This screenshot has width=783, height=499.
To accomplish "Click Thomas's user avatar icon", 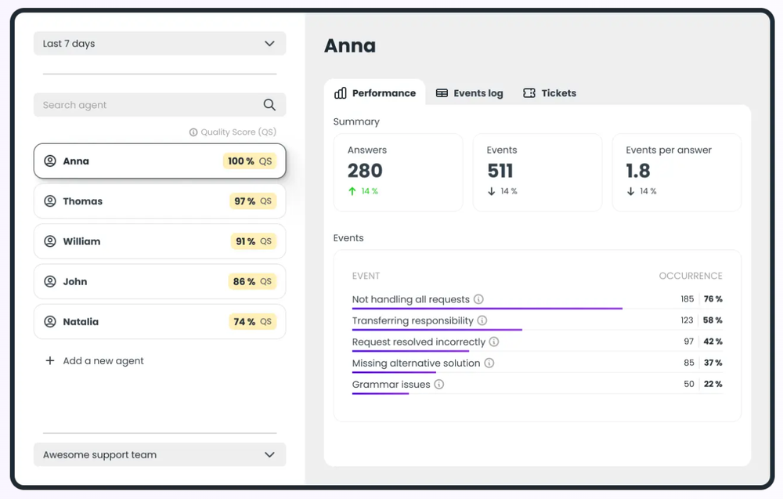I will point(50,201).
